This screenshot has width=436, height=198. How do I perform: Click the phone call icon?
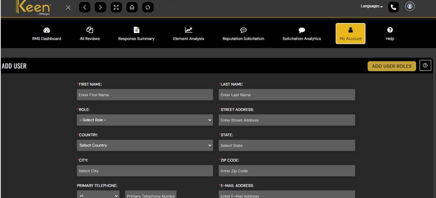point(394,8)
